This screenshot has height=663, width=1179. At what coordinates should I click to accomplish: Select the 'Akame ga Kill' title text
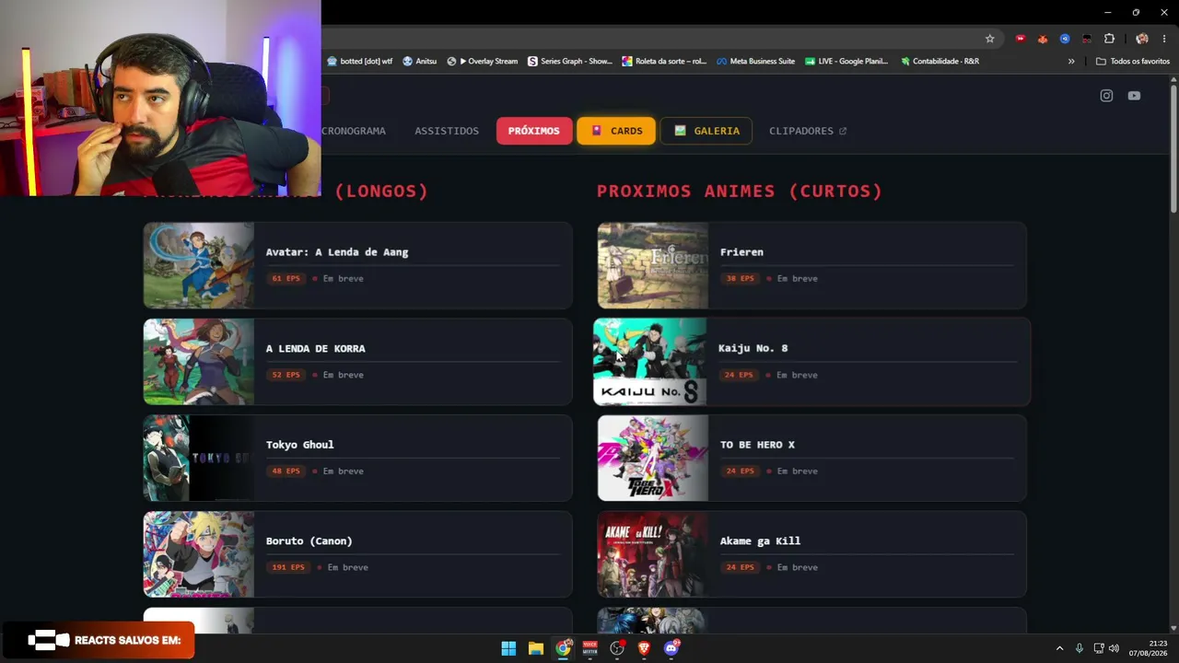pyautogui.click(x=760, y=541)
